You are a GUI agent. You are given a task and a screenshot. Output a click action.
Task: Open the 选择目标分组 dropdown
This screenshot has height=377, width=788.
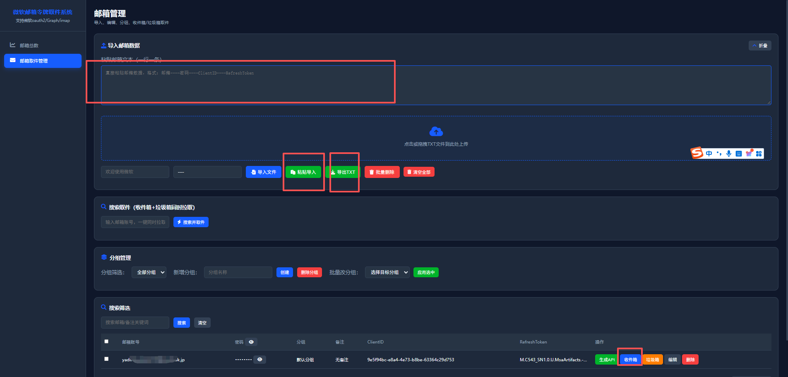387,272
